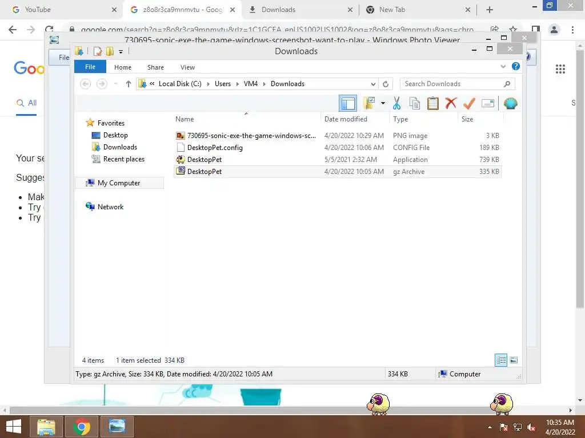Paste using the clipboard icon
This screenshot has width=585, height=438.
click(433, 103)
